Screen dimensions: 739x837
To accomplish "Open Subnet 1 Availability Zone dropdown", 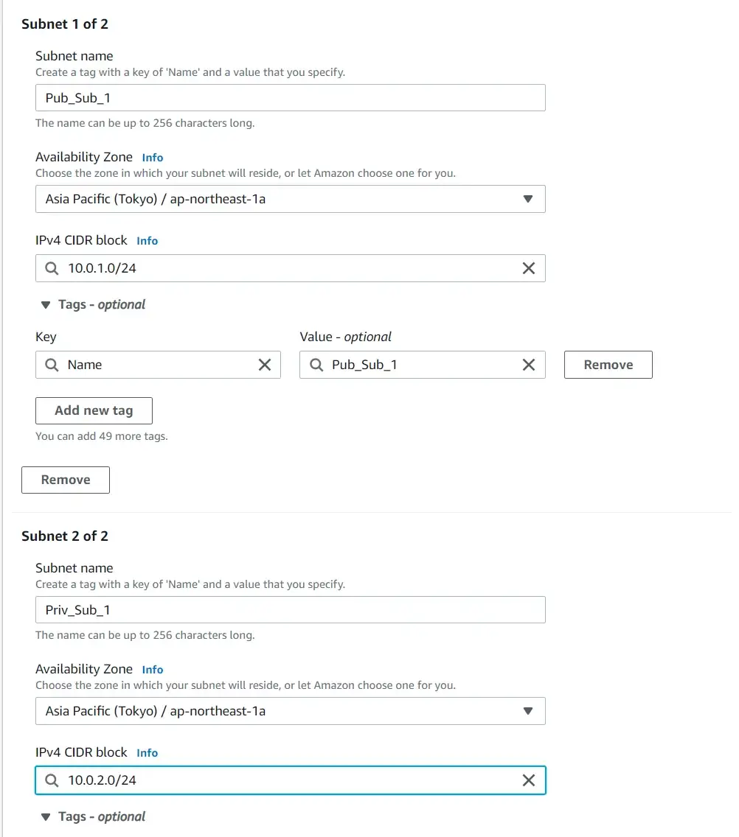I will click(x=290, y=199).
